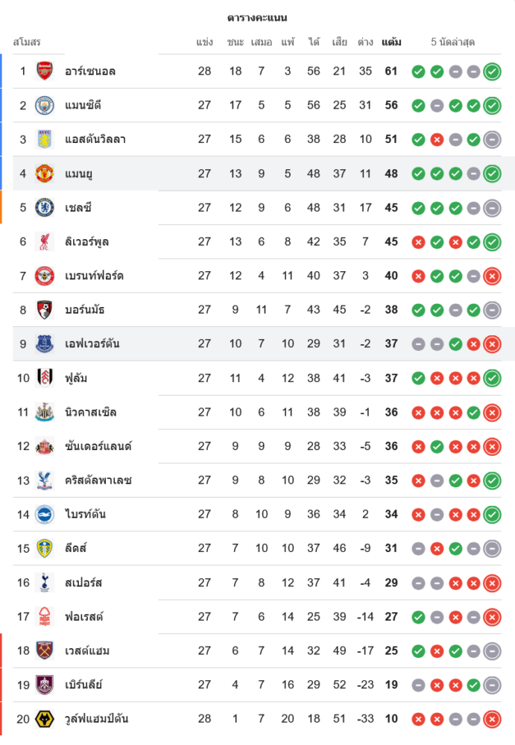Click Arsenal's circled latest win icon
Viewport: 515px width, 745px height.
point(492,72)
